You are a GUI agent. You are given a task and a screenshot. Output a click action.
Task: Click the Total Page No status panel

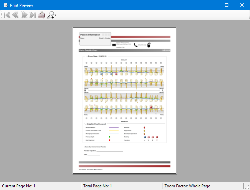121,186
